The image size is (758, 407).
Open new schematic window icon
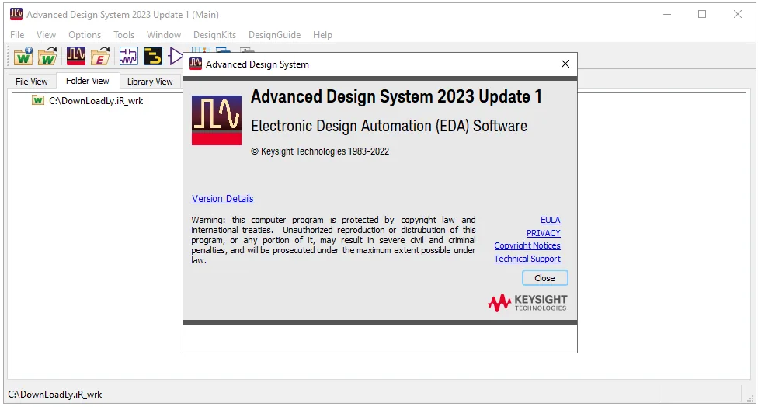(129, 57)
